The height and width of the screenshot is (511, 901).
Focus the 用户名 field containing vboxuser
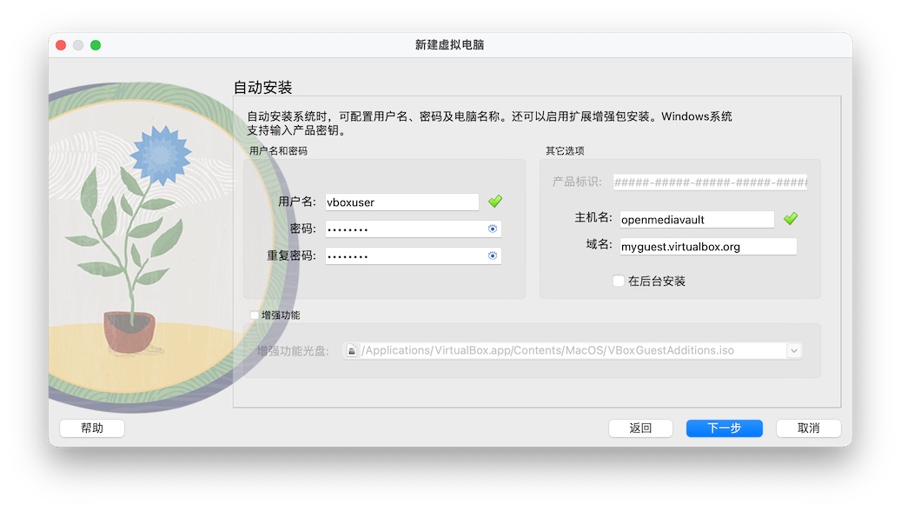(401, 202)
